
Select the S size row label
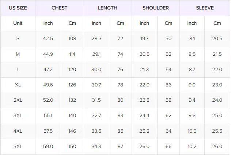click(18, 39)
